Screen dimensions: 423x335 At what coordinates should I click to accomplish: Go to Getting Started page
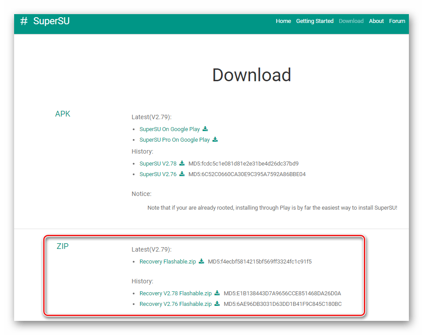click(314, 21)
